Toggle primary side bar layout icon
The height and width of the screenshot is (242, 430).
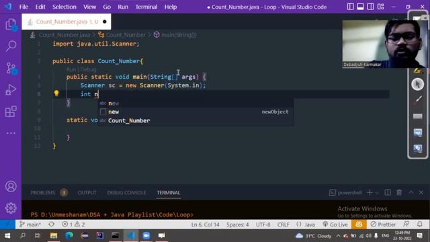(350, 7)
